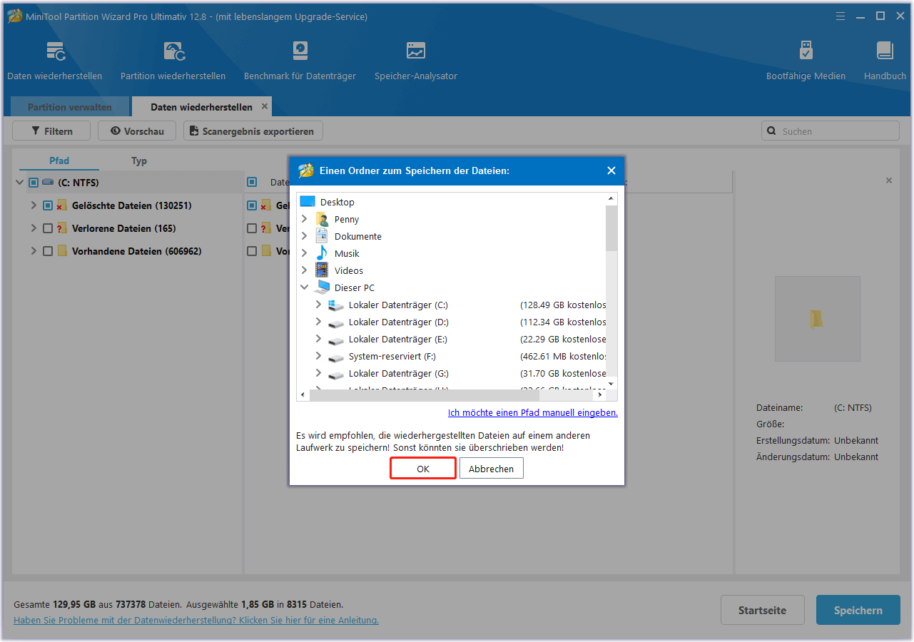Image resolution: width=914 pixels, height=642 pixels.
Task: Expand the Musik node
Action: pyautogui.click(x=305, y=253)
